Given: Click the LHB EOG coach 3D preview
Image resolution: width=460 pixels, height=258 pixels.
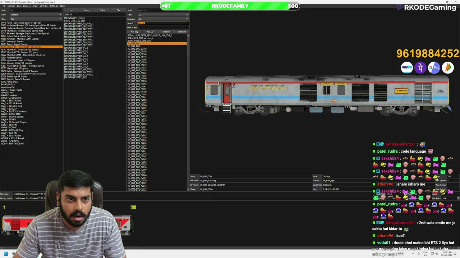Looking at the screenshot, I should tap(327, 95).
